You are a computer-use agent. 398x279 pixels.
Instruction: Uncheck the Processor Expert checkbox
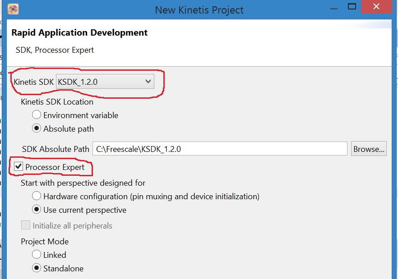tap(19, 167)
